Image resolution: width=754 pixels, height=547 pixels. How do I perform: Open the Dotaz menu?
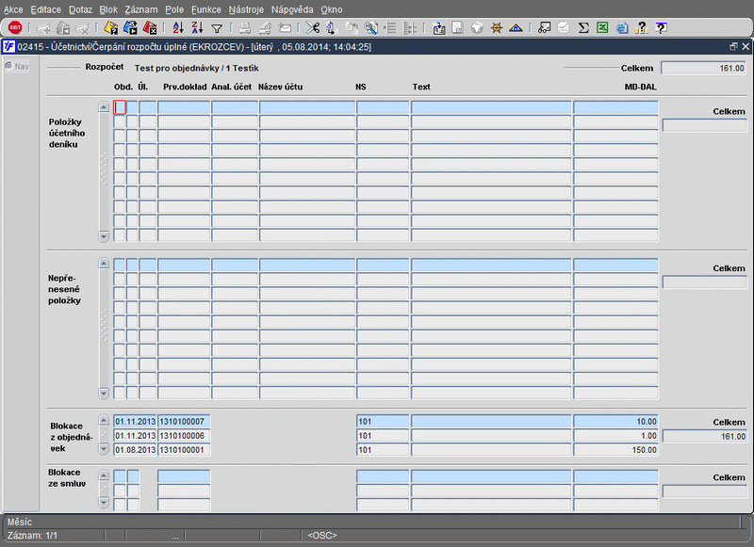point(80,9)
